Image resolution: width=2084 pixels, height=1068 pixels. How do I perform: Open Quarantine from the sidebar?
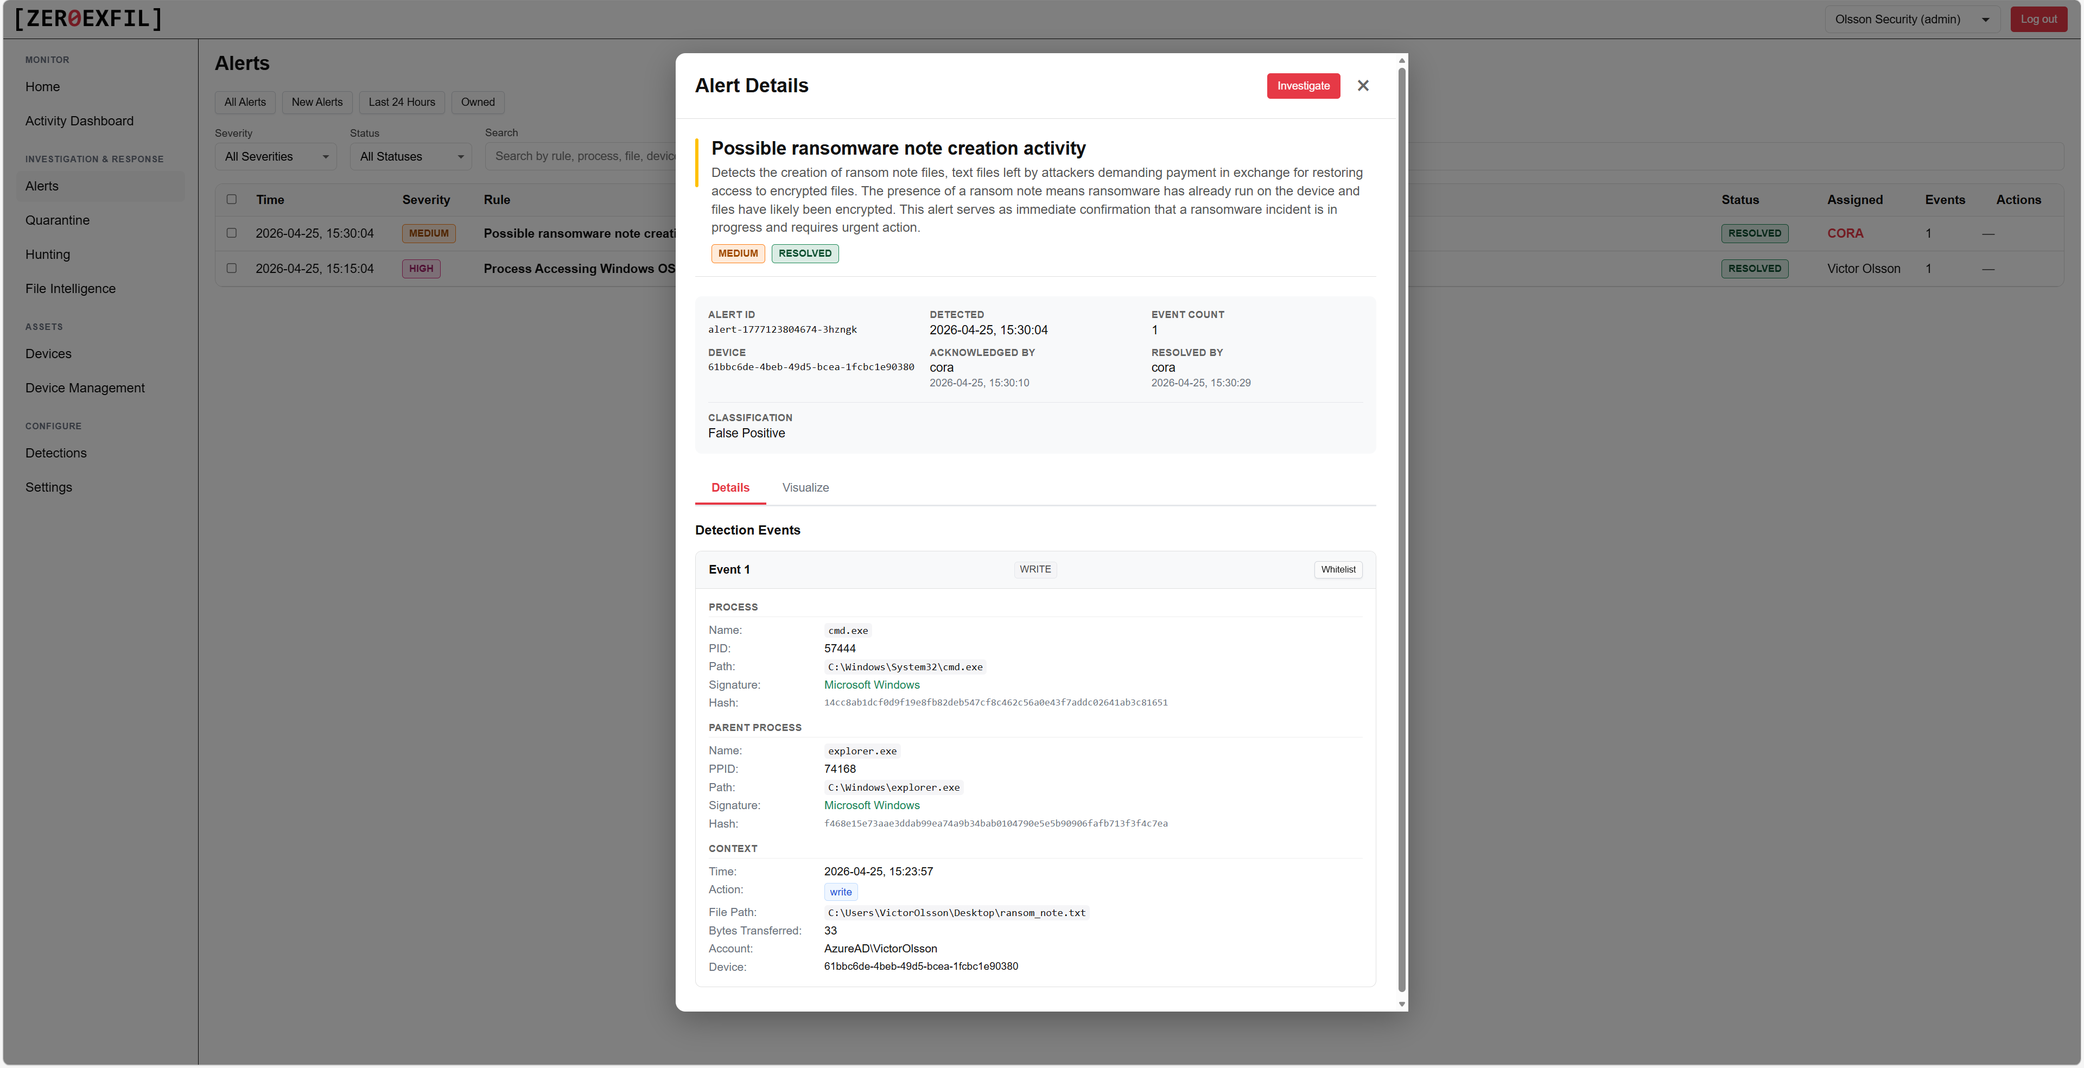pyautogui.click(x=56, y=220)
